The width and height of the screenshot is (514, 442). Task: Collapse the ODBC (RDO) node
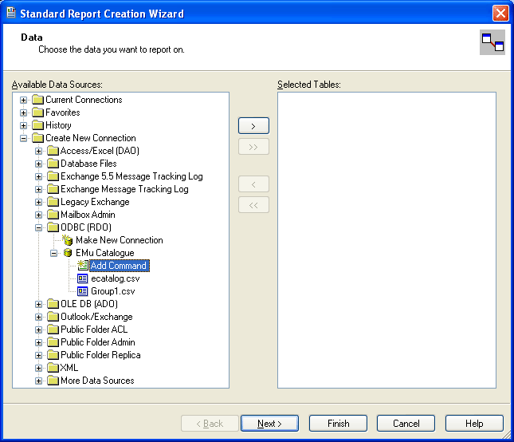pyautogui.click(x=39, y=227)
